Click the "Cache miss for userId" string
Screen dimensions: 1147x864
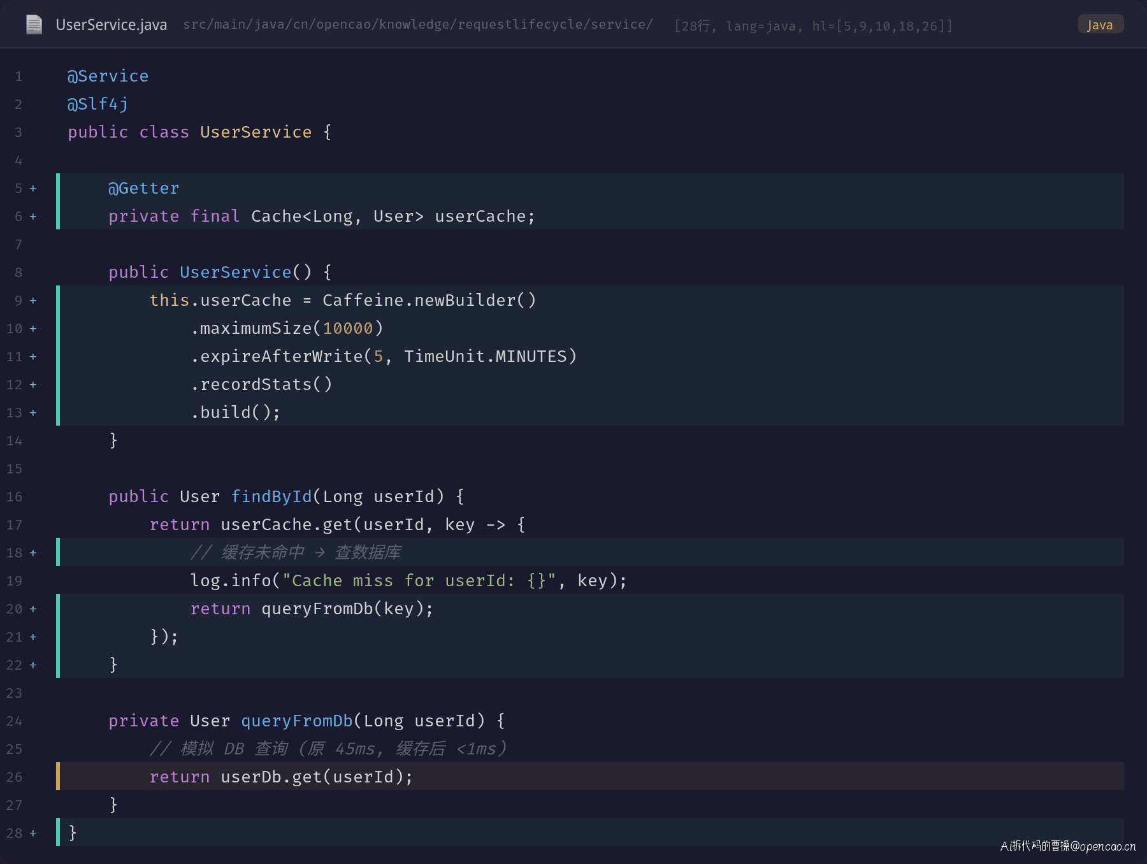click(x=419, y=581)
